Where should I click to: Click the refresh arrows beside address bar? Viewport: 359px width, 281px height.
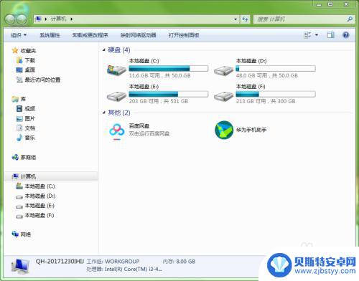(245, 19)
